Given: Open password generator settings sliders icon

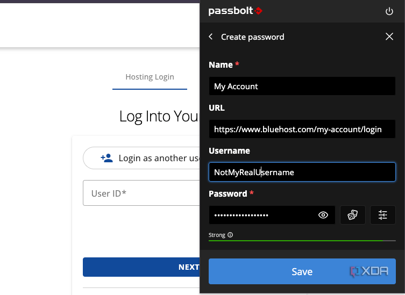Looking at the screenshot, I should tap(382, 215).
